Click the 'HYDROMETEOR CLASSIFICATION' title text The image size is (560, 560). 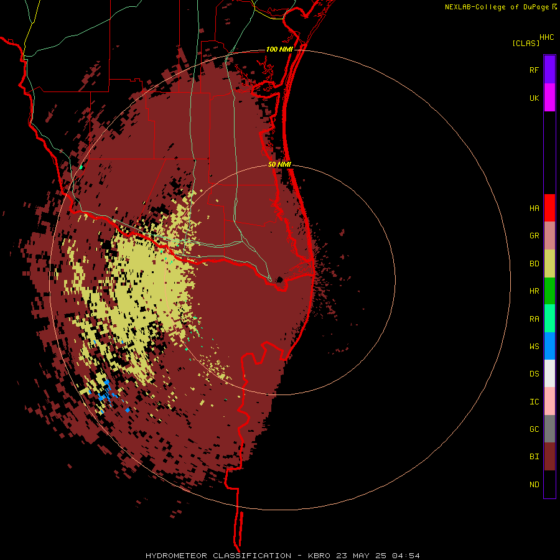click(x=218, y=556)
